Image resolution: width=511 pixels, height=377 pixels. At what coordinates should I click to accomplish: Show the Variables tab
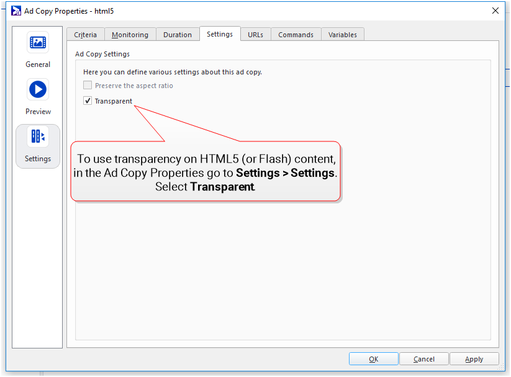click(x=343, y=35)
